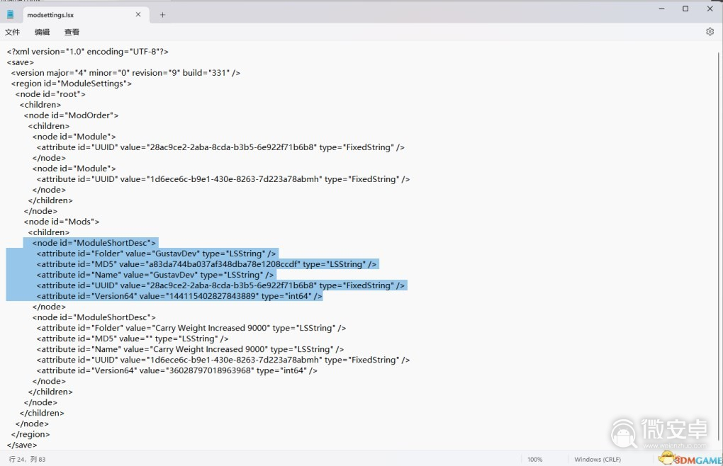Open Notepad settings gear
723x466 pixels.
coord(710,32)
